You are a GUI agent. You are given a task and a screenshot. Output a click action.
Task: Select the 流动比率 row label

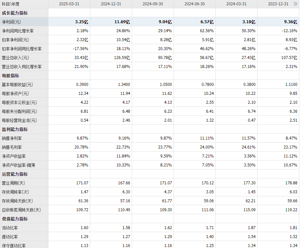point(10,228)
